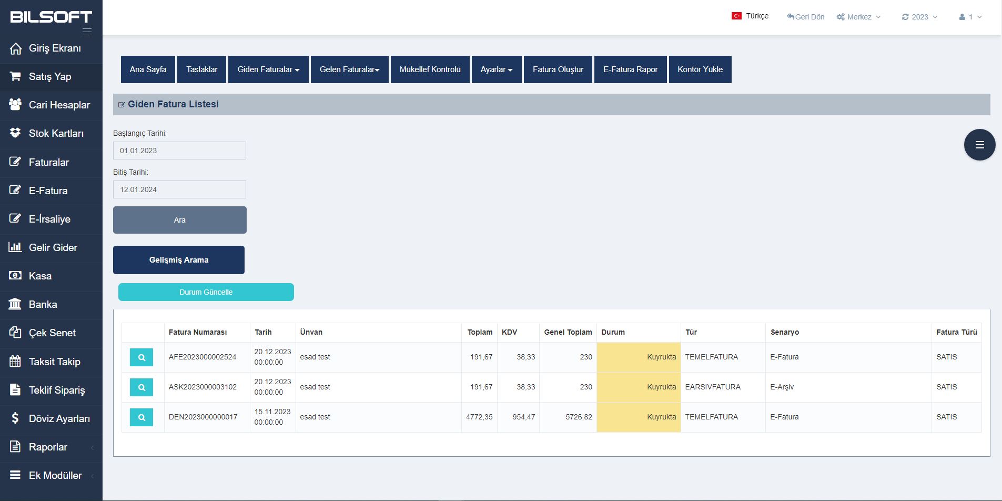The width and height of the screenshot is (1002, 501).
Task: Open the Merkez branch dropdown
Action: 858,17
